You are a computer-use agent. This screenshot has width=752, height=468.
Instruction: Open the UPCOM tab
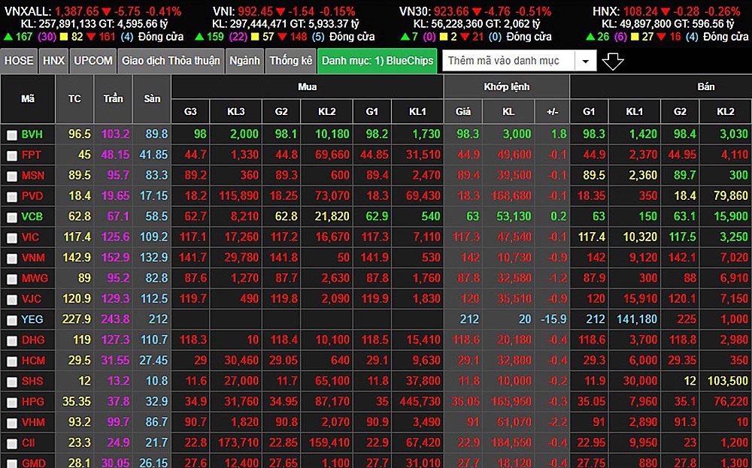[93, 61]
